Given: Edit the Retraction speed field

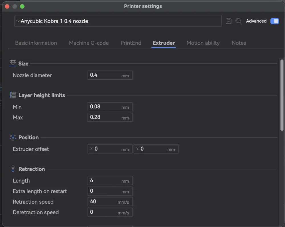Looking at the screenshot, I should pyautogui.click(x=110, y=202).
